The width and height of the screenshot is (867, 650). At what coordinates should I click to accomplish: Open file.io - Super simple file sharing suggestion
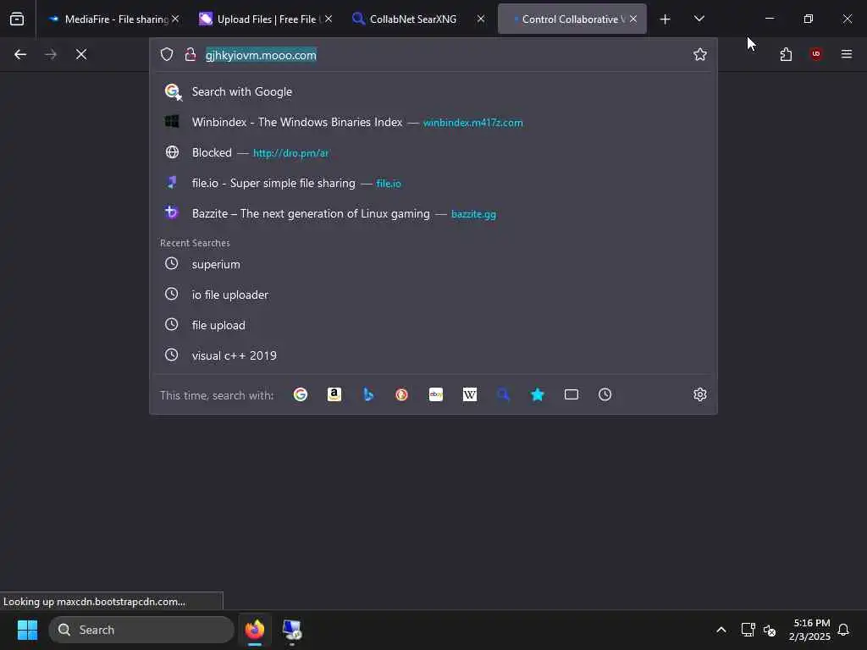coord(433,183)
